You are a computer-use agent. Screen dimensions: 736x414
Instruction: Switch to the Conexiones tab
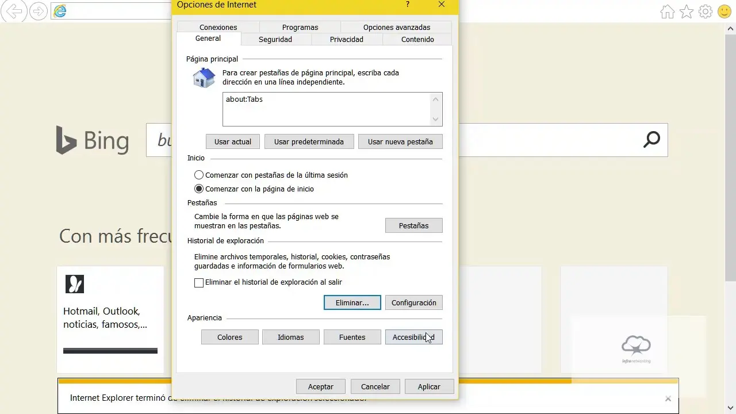218,27
